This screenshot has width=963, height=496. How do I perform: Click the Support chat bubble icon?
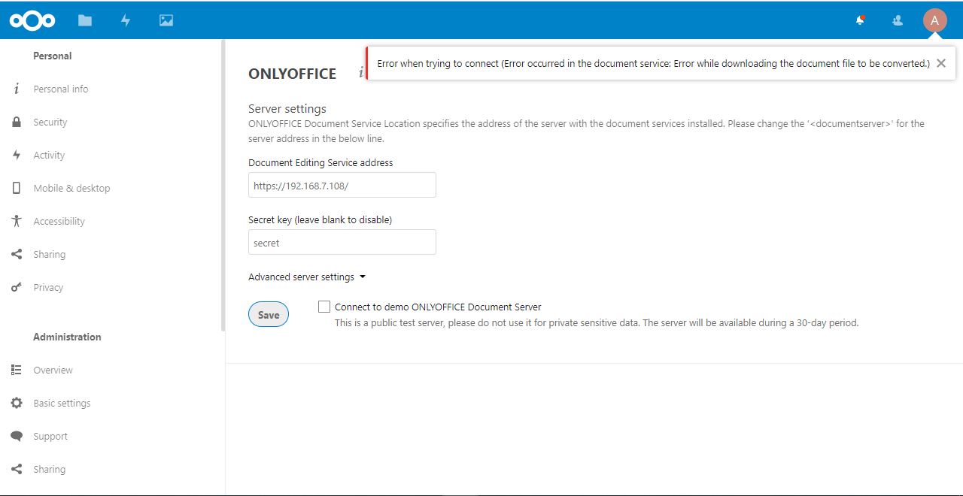17,436
